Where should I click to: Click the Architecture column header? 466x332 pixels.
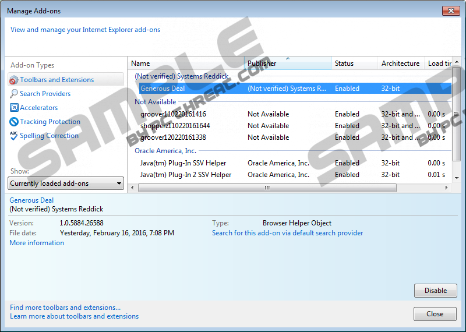(x=400, y=63)
